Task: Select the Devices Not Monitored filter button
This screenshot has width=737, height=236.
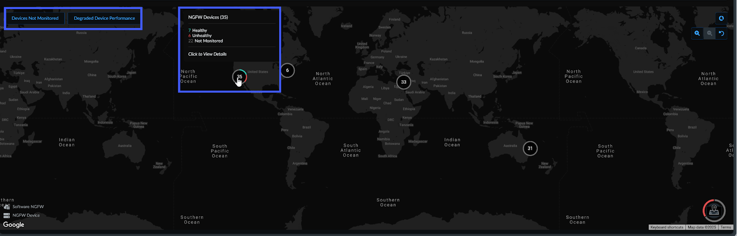Action: pos(35,18)
